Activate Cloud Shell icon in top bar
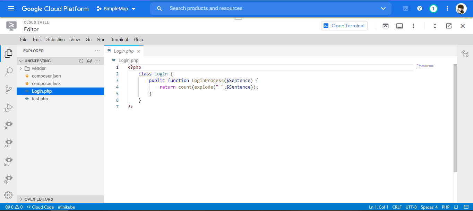Screen dimensions: 473x211 [406, 9]
